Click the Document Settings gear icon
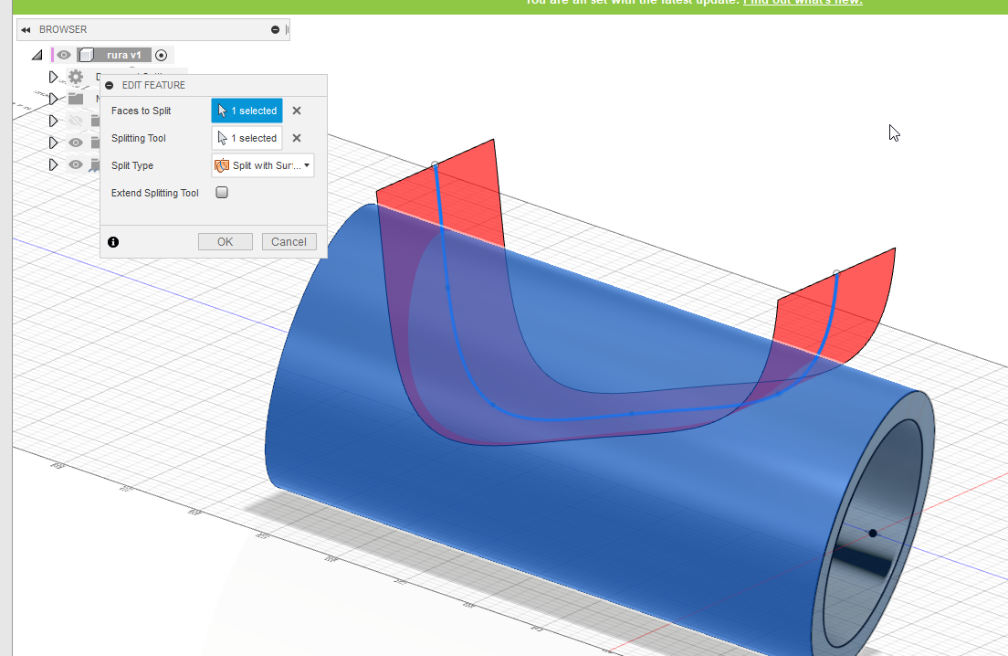 point(76,77)
